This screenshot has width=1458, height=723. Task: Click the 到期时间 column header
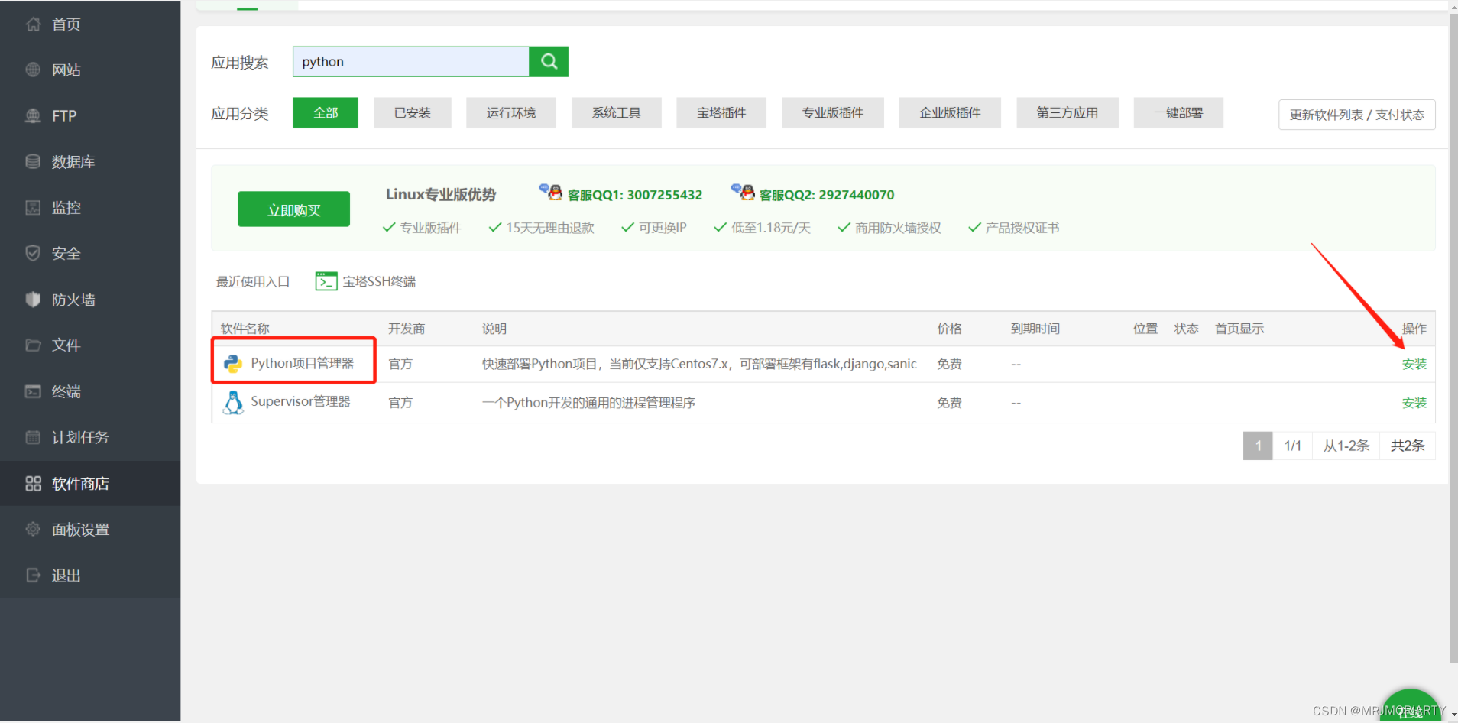[1035, 329]
